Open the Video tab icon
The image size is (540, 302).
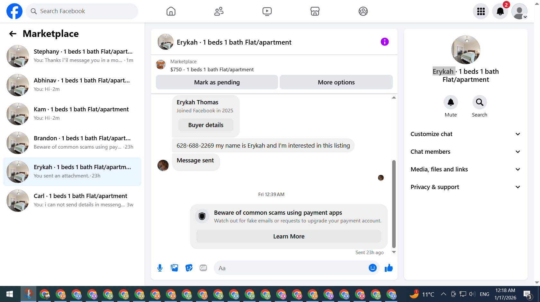267,11
